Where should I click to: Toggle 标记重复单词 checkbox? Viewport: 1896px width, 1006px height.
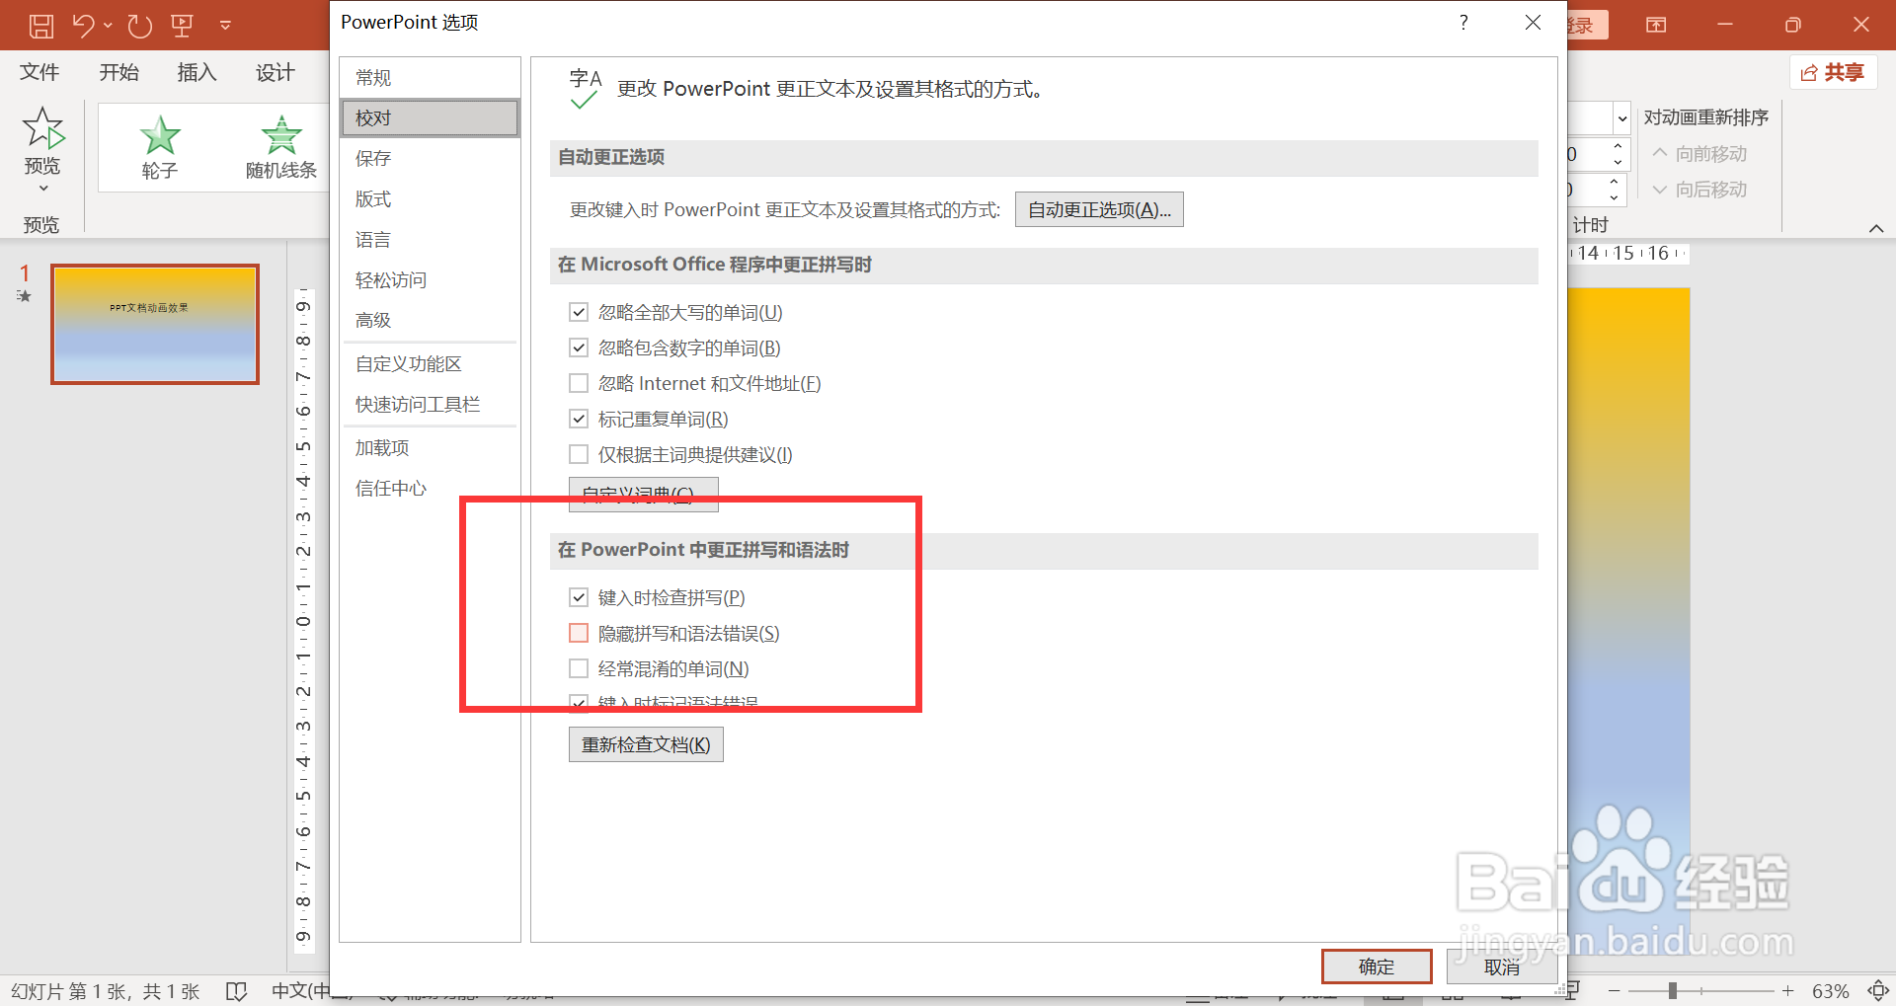point(579,419)
